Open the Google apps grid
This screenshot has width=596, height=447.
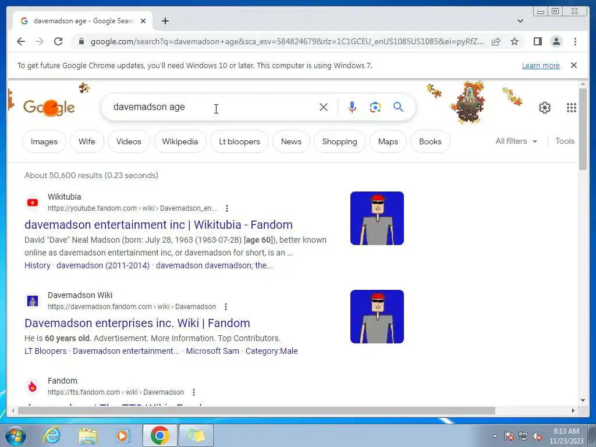pyautogui.click(x=572, y=108)
